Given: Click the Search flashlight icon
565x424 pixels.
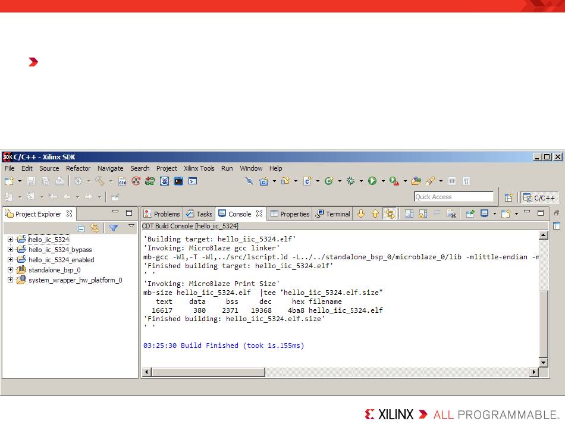Looking at the screenshot, I should click(430, 181).
